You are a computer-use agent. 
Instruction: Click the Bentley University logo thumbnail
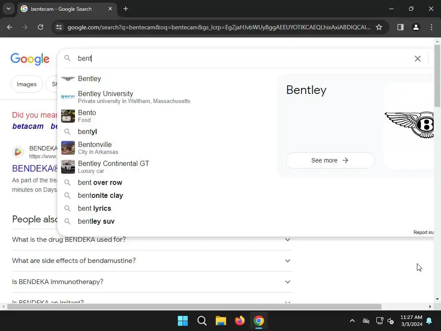(68, 97)
